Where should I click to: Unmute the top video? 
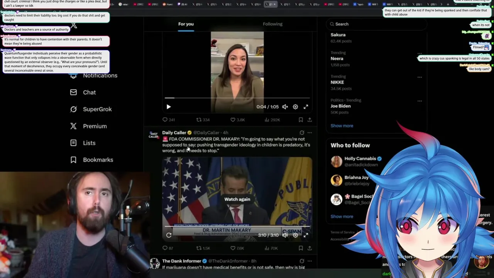(285, 107)
